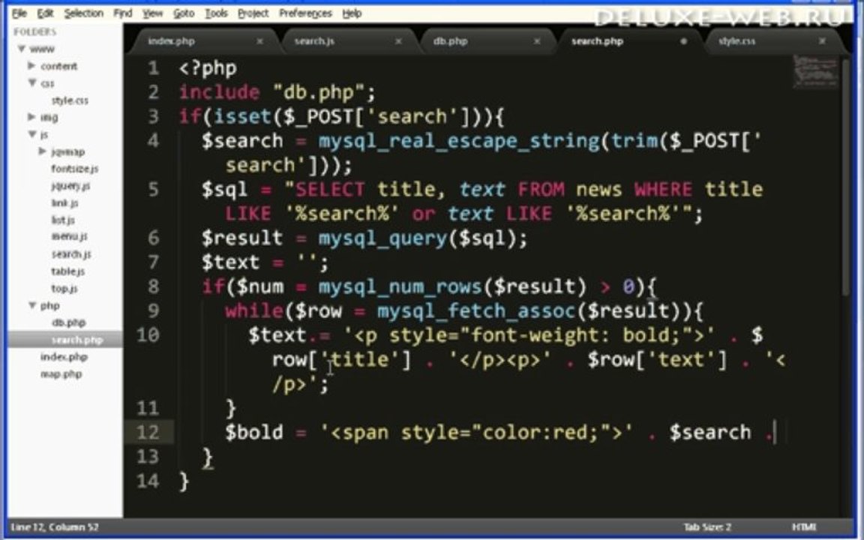
Task: Open top.js in the sidebar
Action: [x=64, y=288]
